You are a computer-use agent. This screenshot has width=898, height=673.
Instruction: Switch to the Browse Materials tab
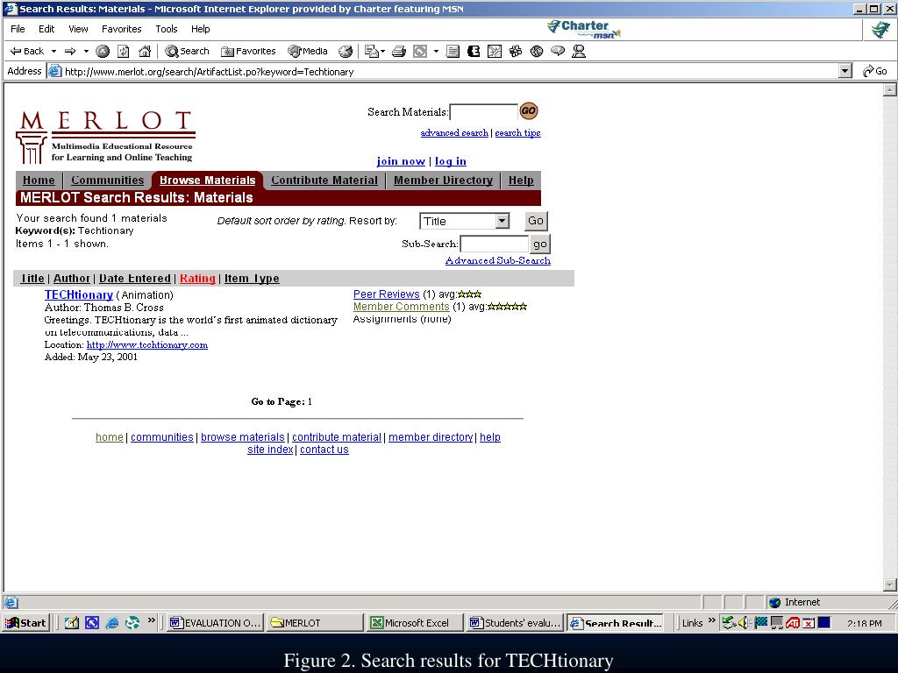[x=207, y=181]
